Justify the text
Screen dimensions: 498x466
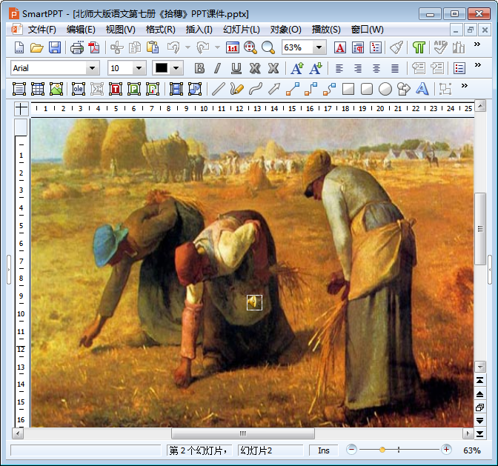(395, 68)
